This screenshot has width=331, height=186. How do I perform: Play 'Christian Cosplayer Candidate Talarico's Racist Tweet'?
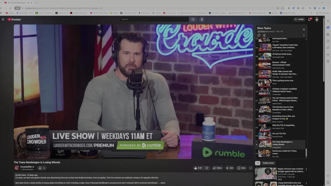(x=281, y=91)
